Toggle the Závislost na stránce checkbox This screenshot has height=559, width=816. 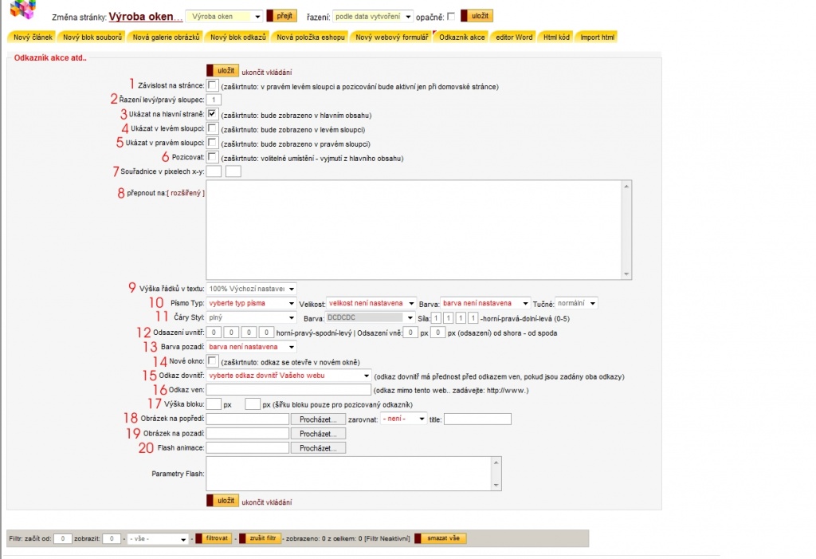[212, 85]
